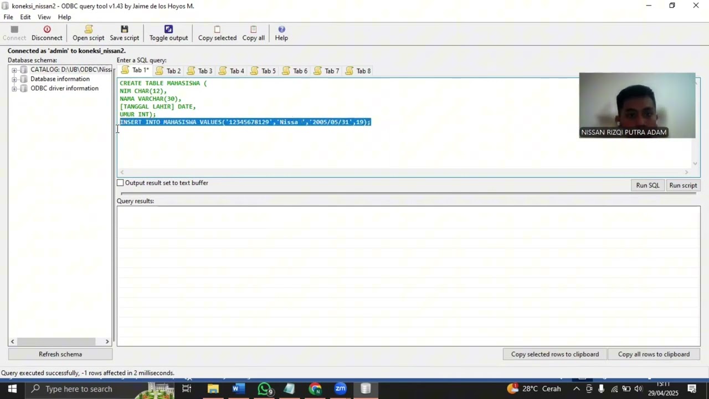The height and width of the screenshot is (399, 709).
Task: Expand ODBC driver information node
Action: coord(14,89)
